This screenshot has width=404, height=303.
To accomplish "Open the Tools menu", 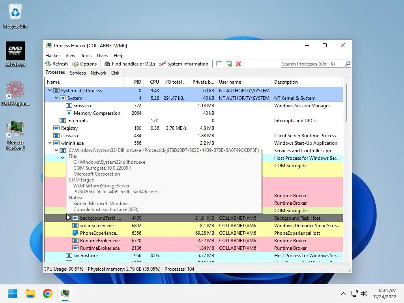I will 86,55.
